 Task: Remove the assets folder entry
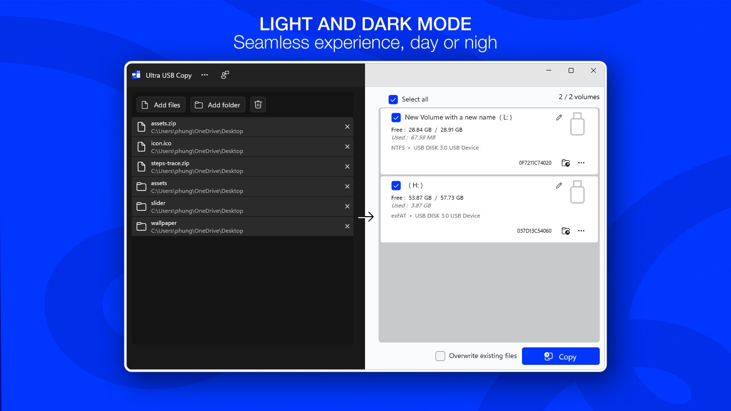point(347,187)
